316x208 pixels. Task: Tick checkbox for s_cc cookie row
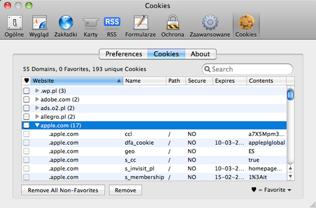tap(26, 160)
